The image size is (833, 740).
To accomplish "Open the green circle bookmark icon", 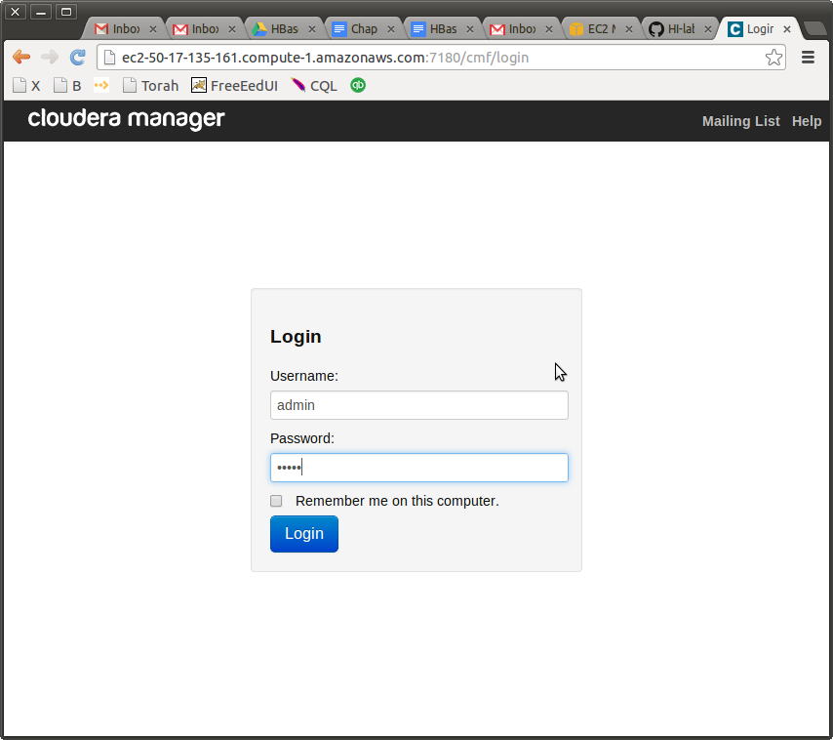I will pos(358,85).
